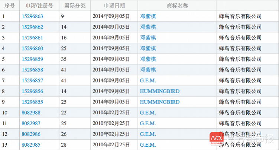Screen dimensions: 279x150
Task: Click the 国际分类 column header
Action: tap(75, 6)
